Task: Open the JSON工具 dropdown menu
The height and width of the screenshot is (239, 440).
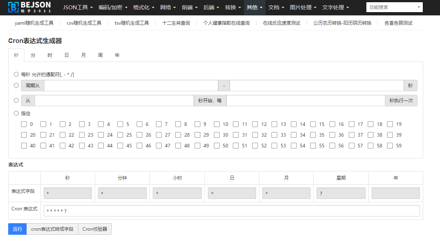Action: [x=78, y=7]
